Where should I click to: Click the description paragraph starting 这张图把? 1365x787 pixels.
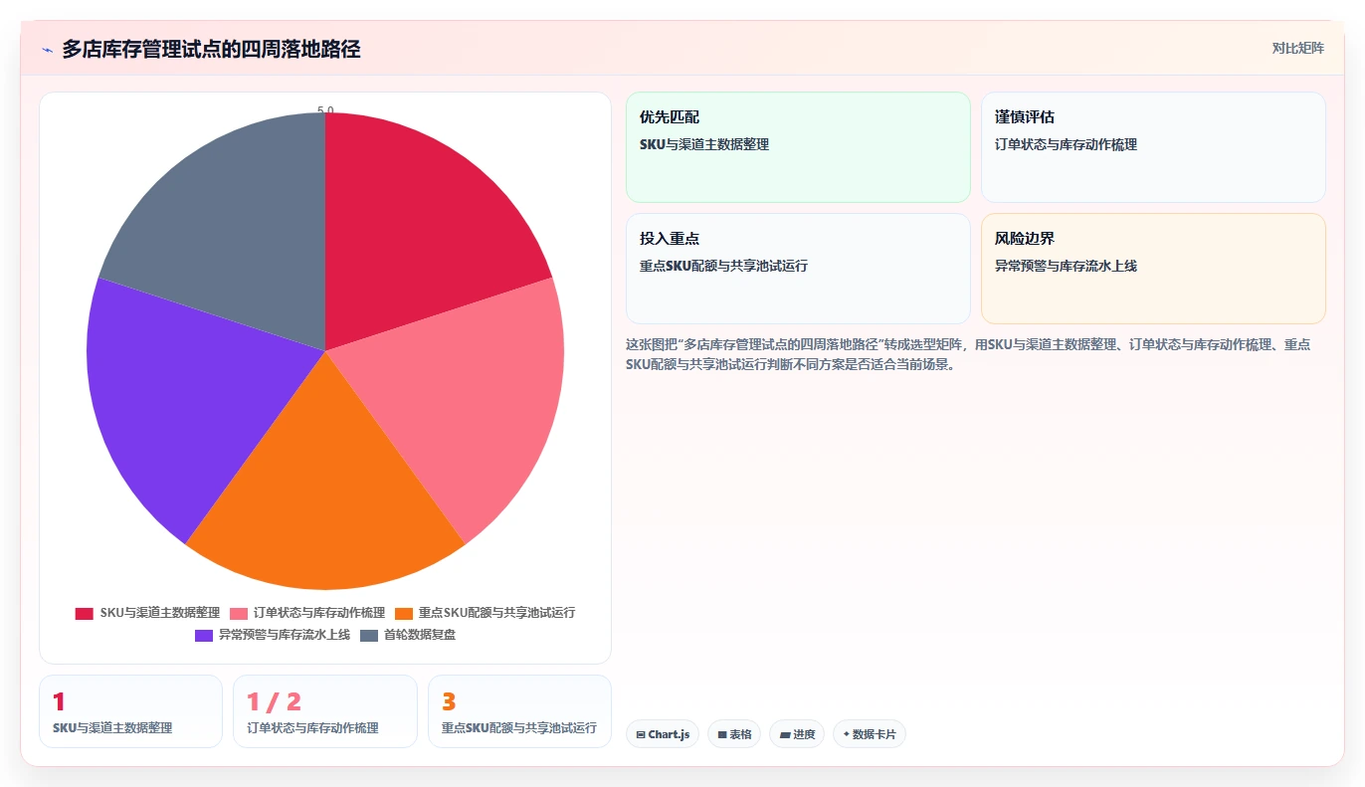(x=968, y=354)
